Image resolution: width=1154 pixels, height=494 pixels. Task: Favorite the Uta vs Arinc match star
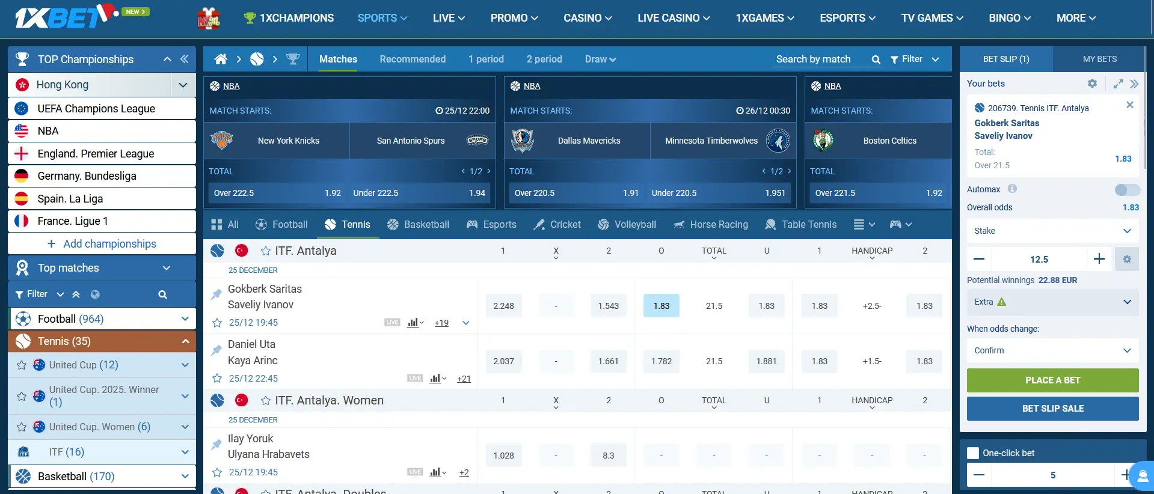tap(217, 379)
